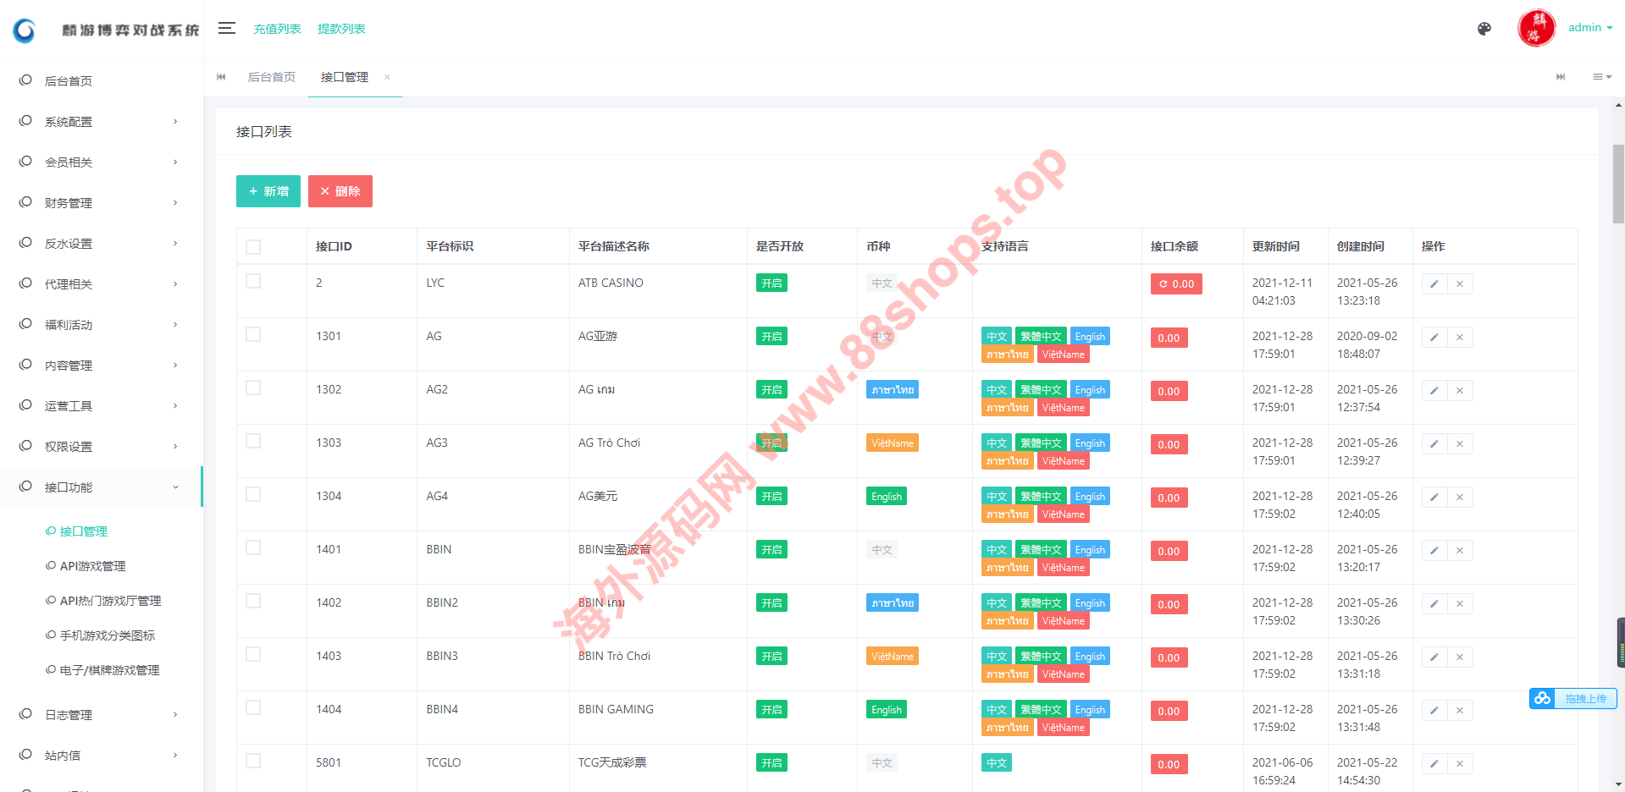Close the 接口管理 tab with its X icon

[x=387, y=77]
